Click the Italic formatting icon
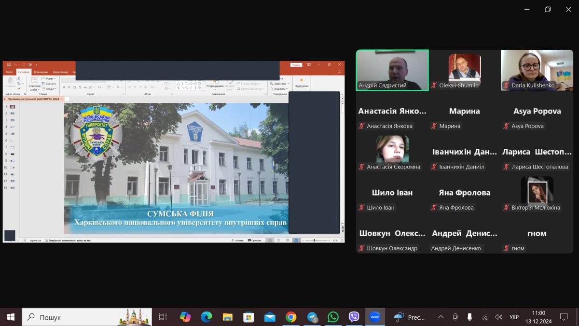The image size is (579, 326). click(x=69, y=87)
